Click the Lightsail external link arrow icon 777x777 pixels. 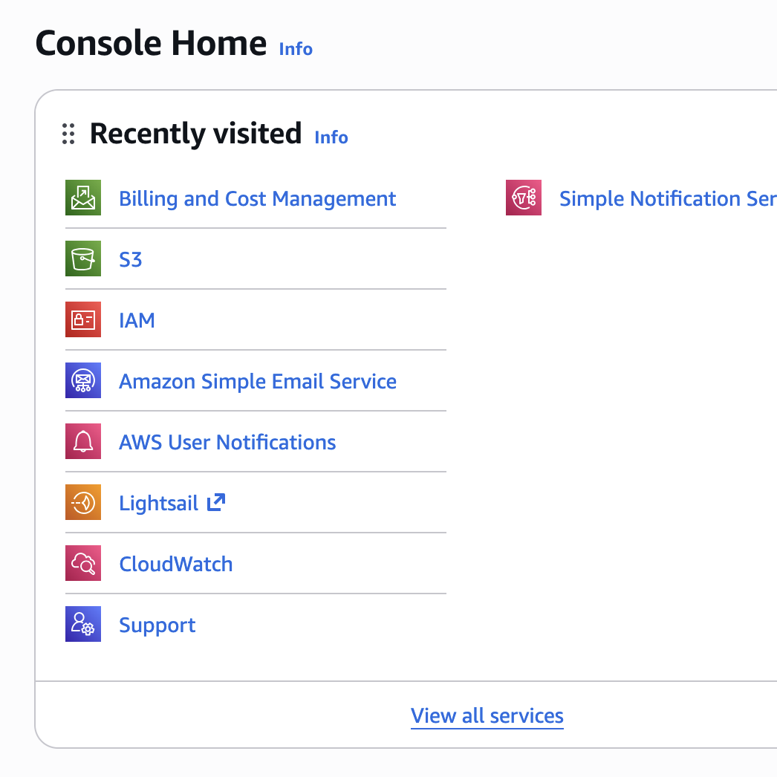(215, 503)
